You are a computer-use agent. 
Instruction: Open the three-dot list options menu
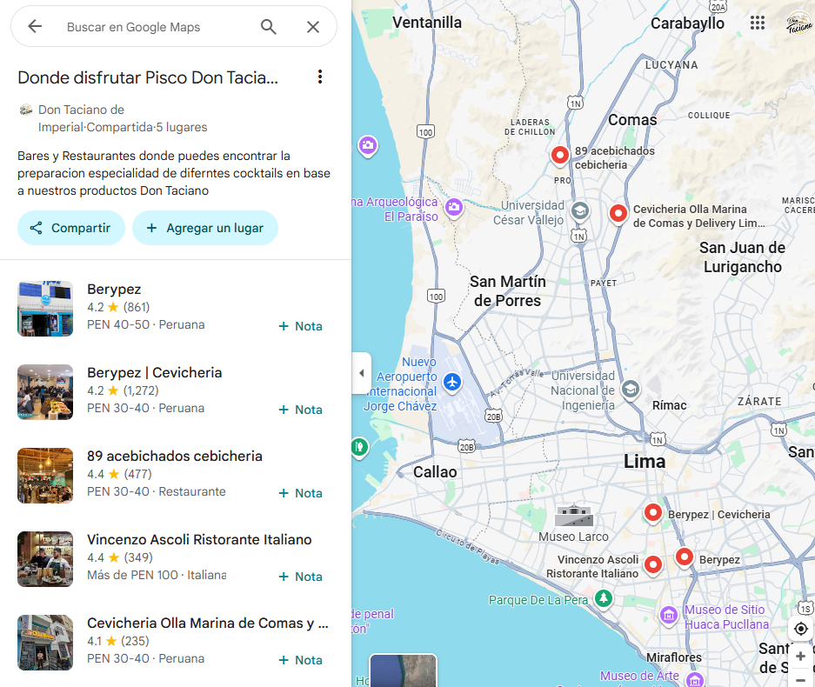tap(320, 77)
